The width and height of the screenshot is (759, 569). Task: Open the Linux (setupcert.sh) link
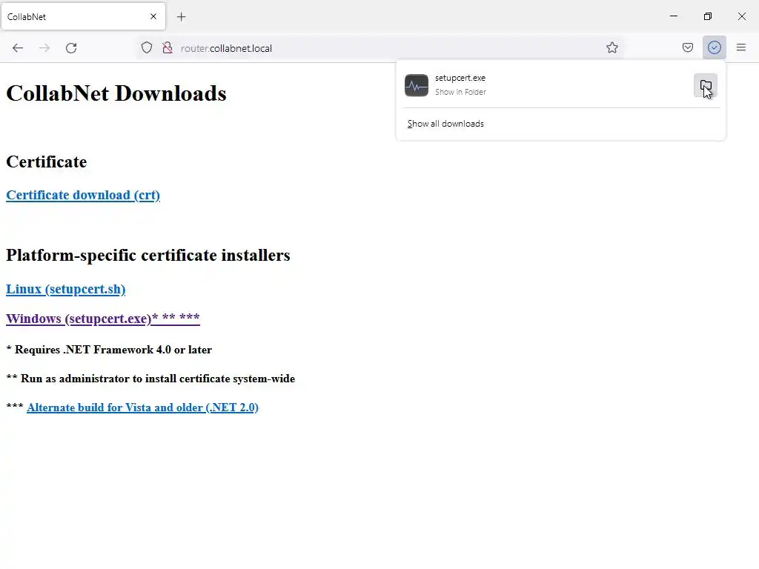click(x=66, y=289)
